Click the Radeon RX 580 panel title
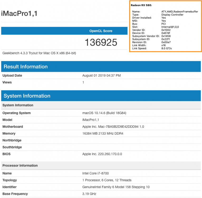 click(141, 5)
